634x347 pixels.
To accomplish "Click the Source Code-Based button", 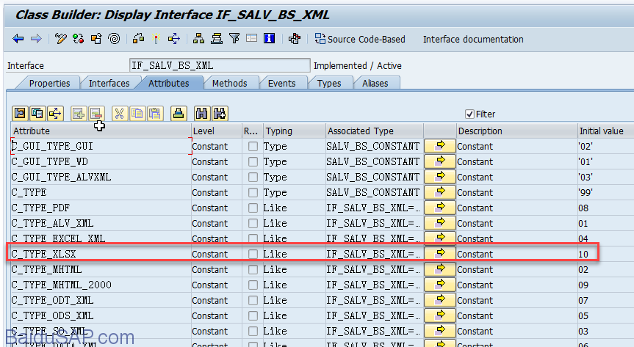I will click(360, 39).
